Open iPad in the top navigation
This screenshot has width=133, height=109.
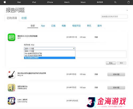pyautogui.click(x=34, y=2)
